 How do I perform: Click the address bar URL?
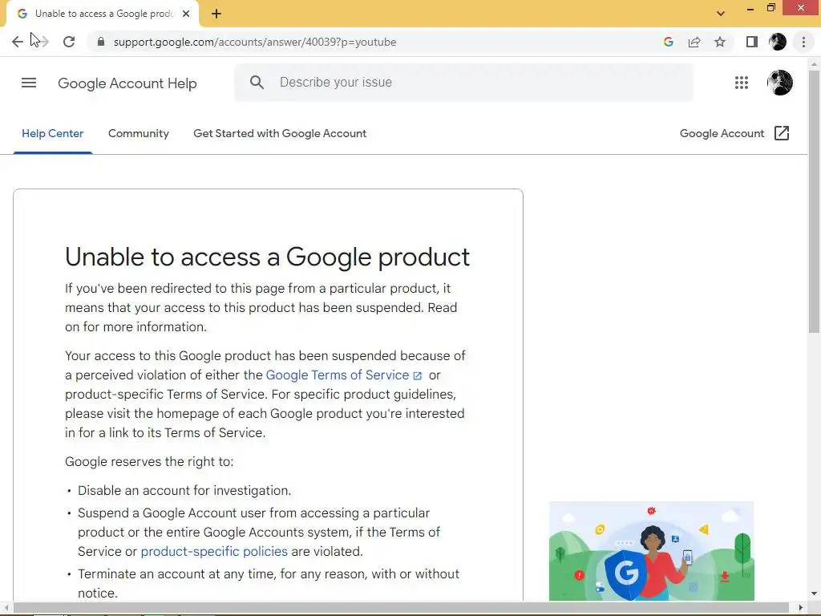click(x=254, y=42)
